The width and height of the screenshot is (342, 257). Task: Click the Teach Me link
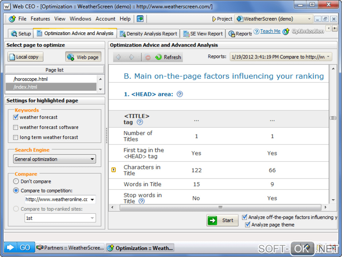pyautogui.click(x=270, y=31)
